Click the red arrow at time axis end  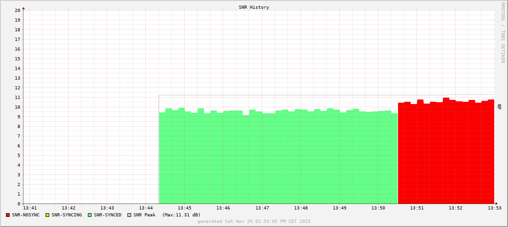(496, 204)
